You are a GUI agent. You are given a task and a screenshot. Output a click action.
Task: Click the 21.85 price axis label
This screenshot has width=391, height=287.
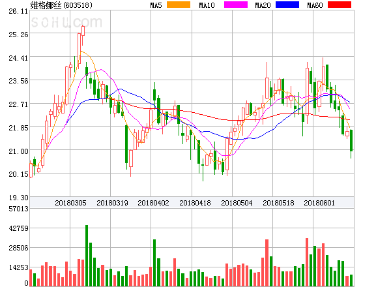18,128
